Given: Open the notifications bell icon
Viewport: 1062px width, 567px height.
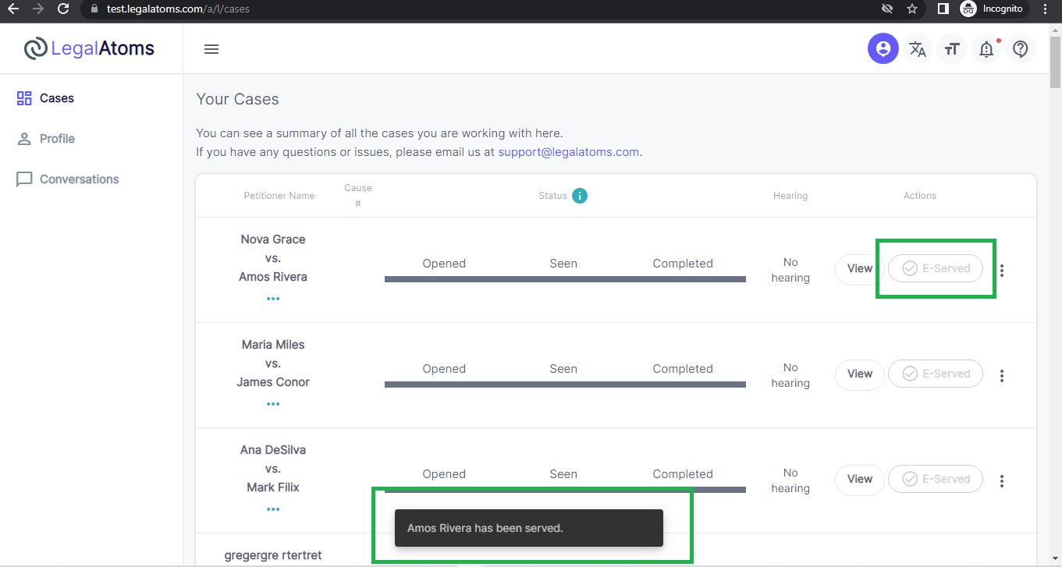Looking at the screenshot, I should click(x=986, y=49).
